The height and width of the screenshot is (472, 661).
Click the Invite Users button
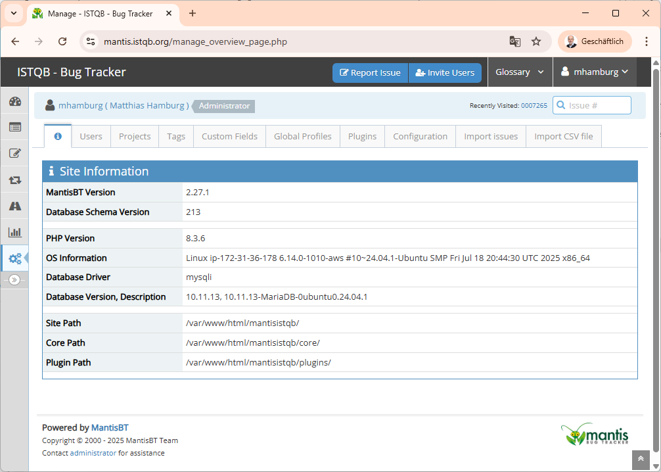(x=445, y=72)
